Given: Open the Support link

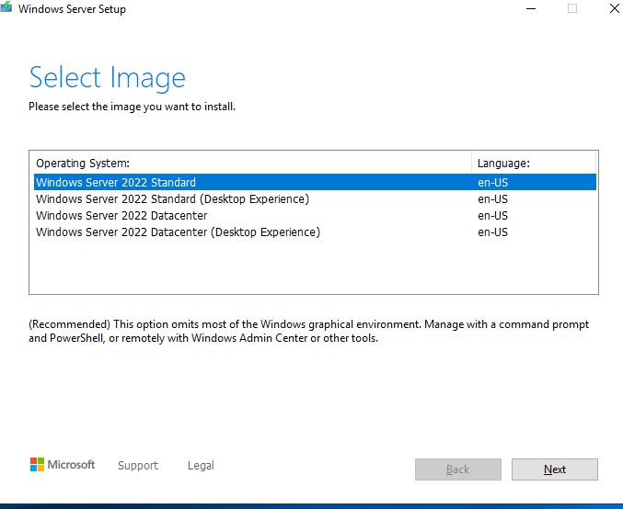Looking at the screenshot, I should 138,466.
